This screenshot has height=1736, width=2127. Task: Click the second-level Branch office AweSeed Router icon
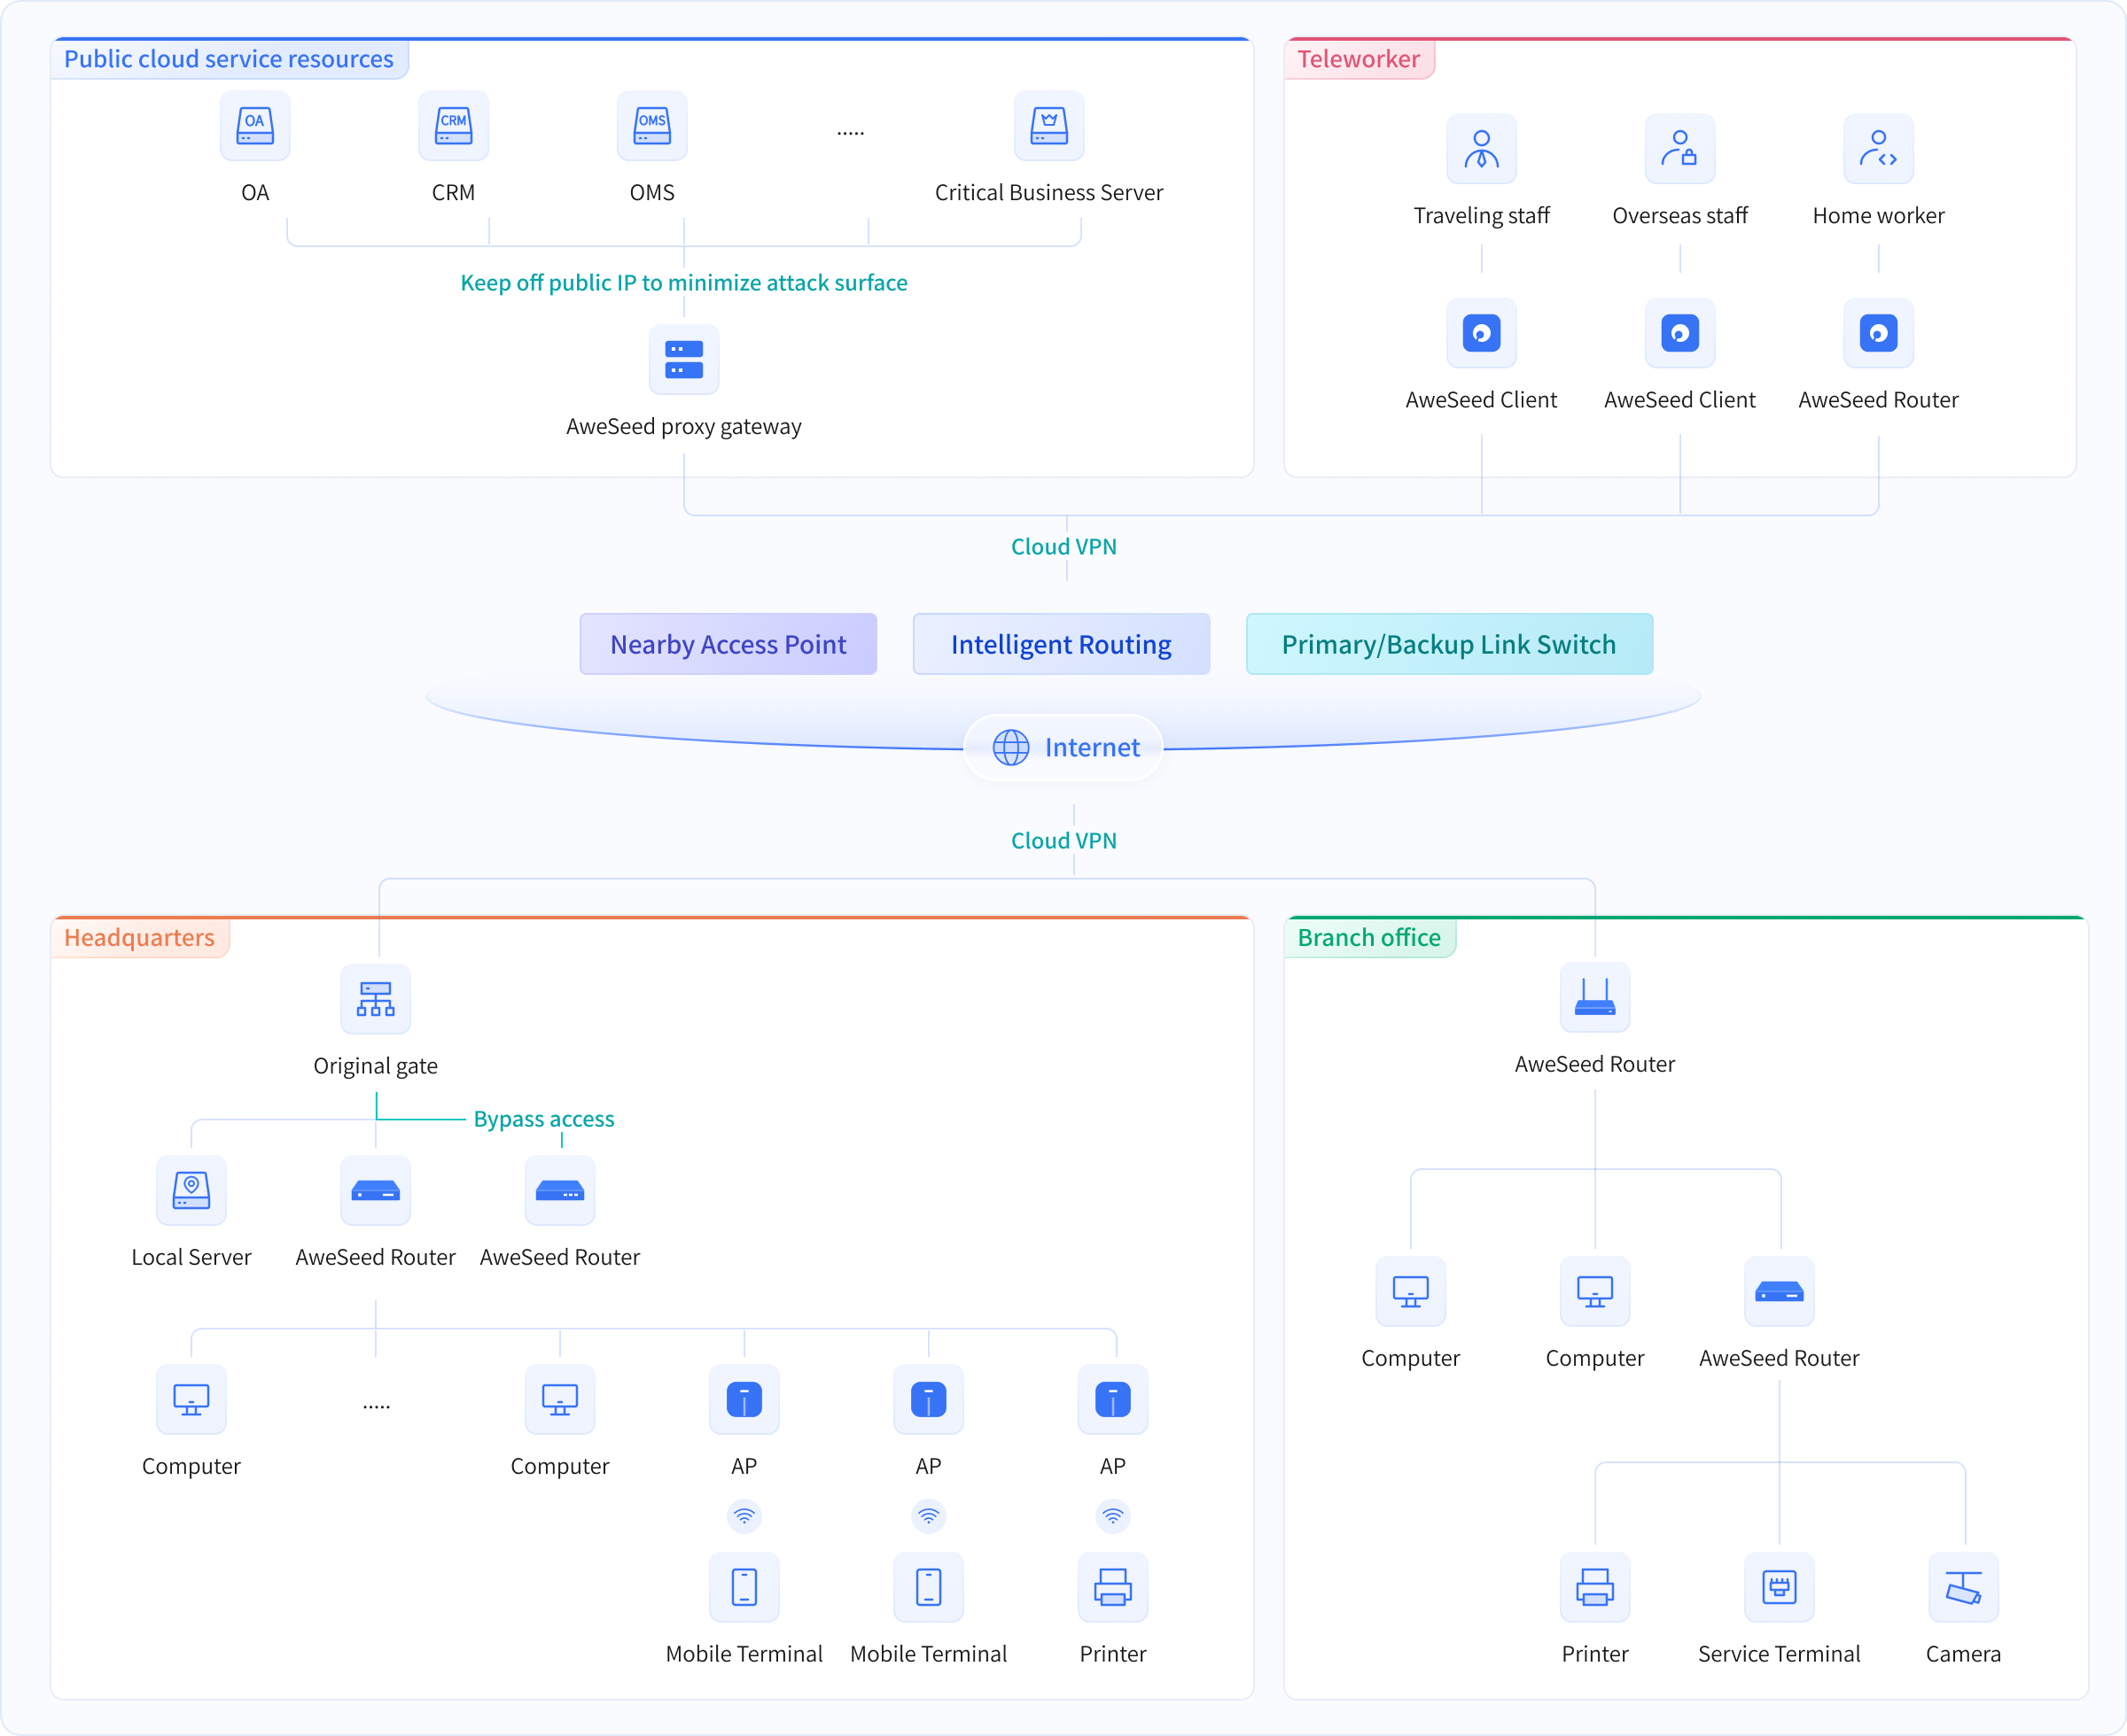1779,1292
